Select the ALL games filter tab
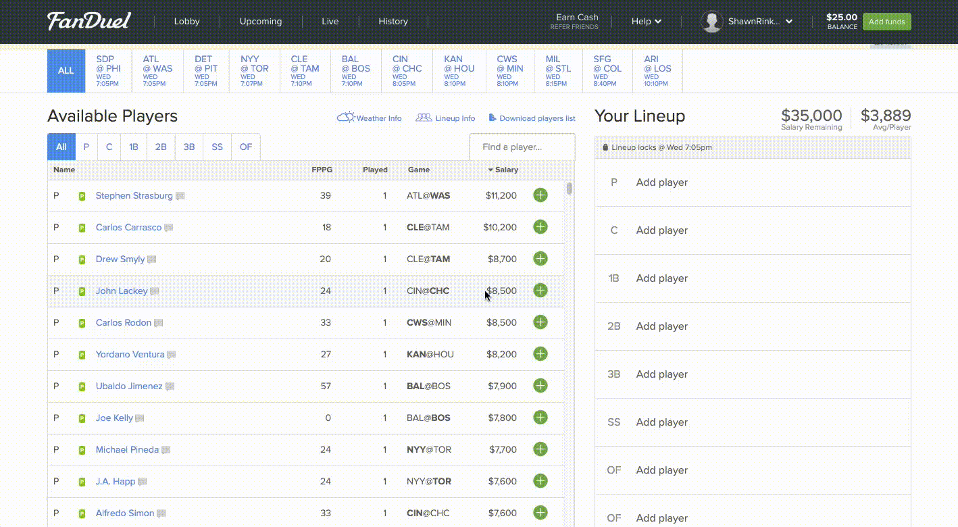 [66, 70]
